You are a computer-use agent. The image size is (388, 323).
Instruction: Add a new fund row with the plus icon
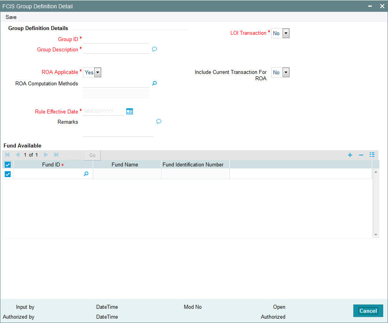pyautogui.click(x=350, y=155)
